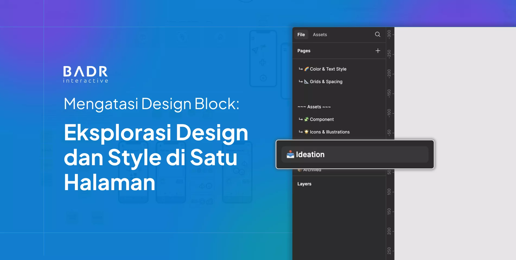Click the ruler icon next to Grids & Spacing
Viewport: 516px width, 260px height.
[x=306, y=81]
